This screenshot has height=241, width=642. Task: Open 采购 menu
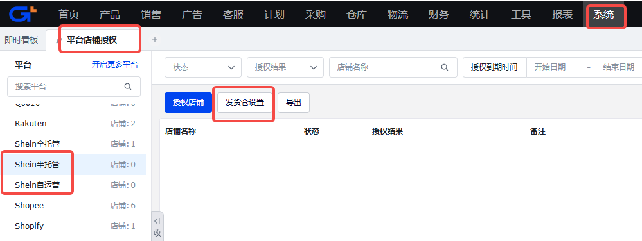click(316, 15)
